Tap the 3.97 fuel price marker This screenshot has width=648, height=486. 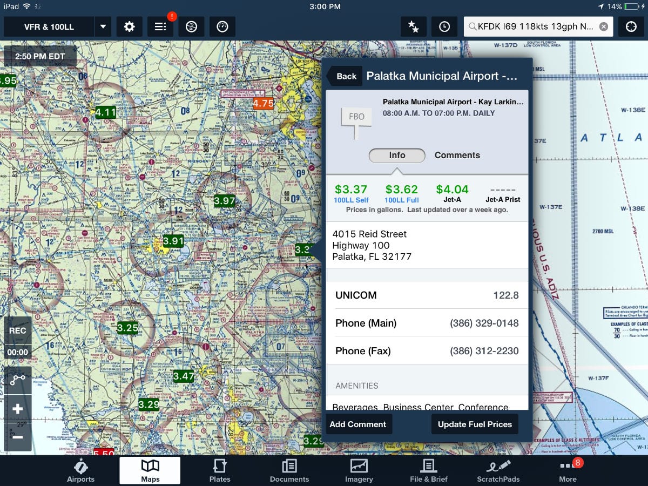tap(225, 201)
